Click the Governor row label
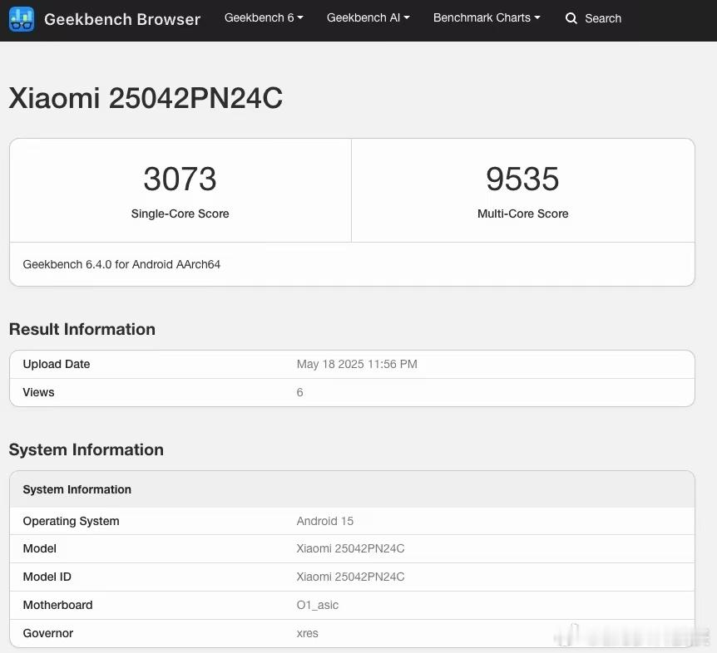 pos(48,633)
